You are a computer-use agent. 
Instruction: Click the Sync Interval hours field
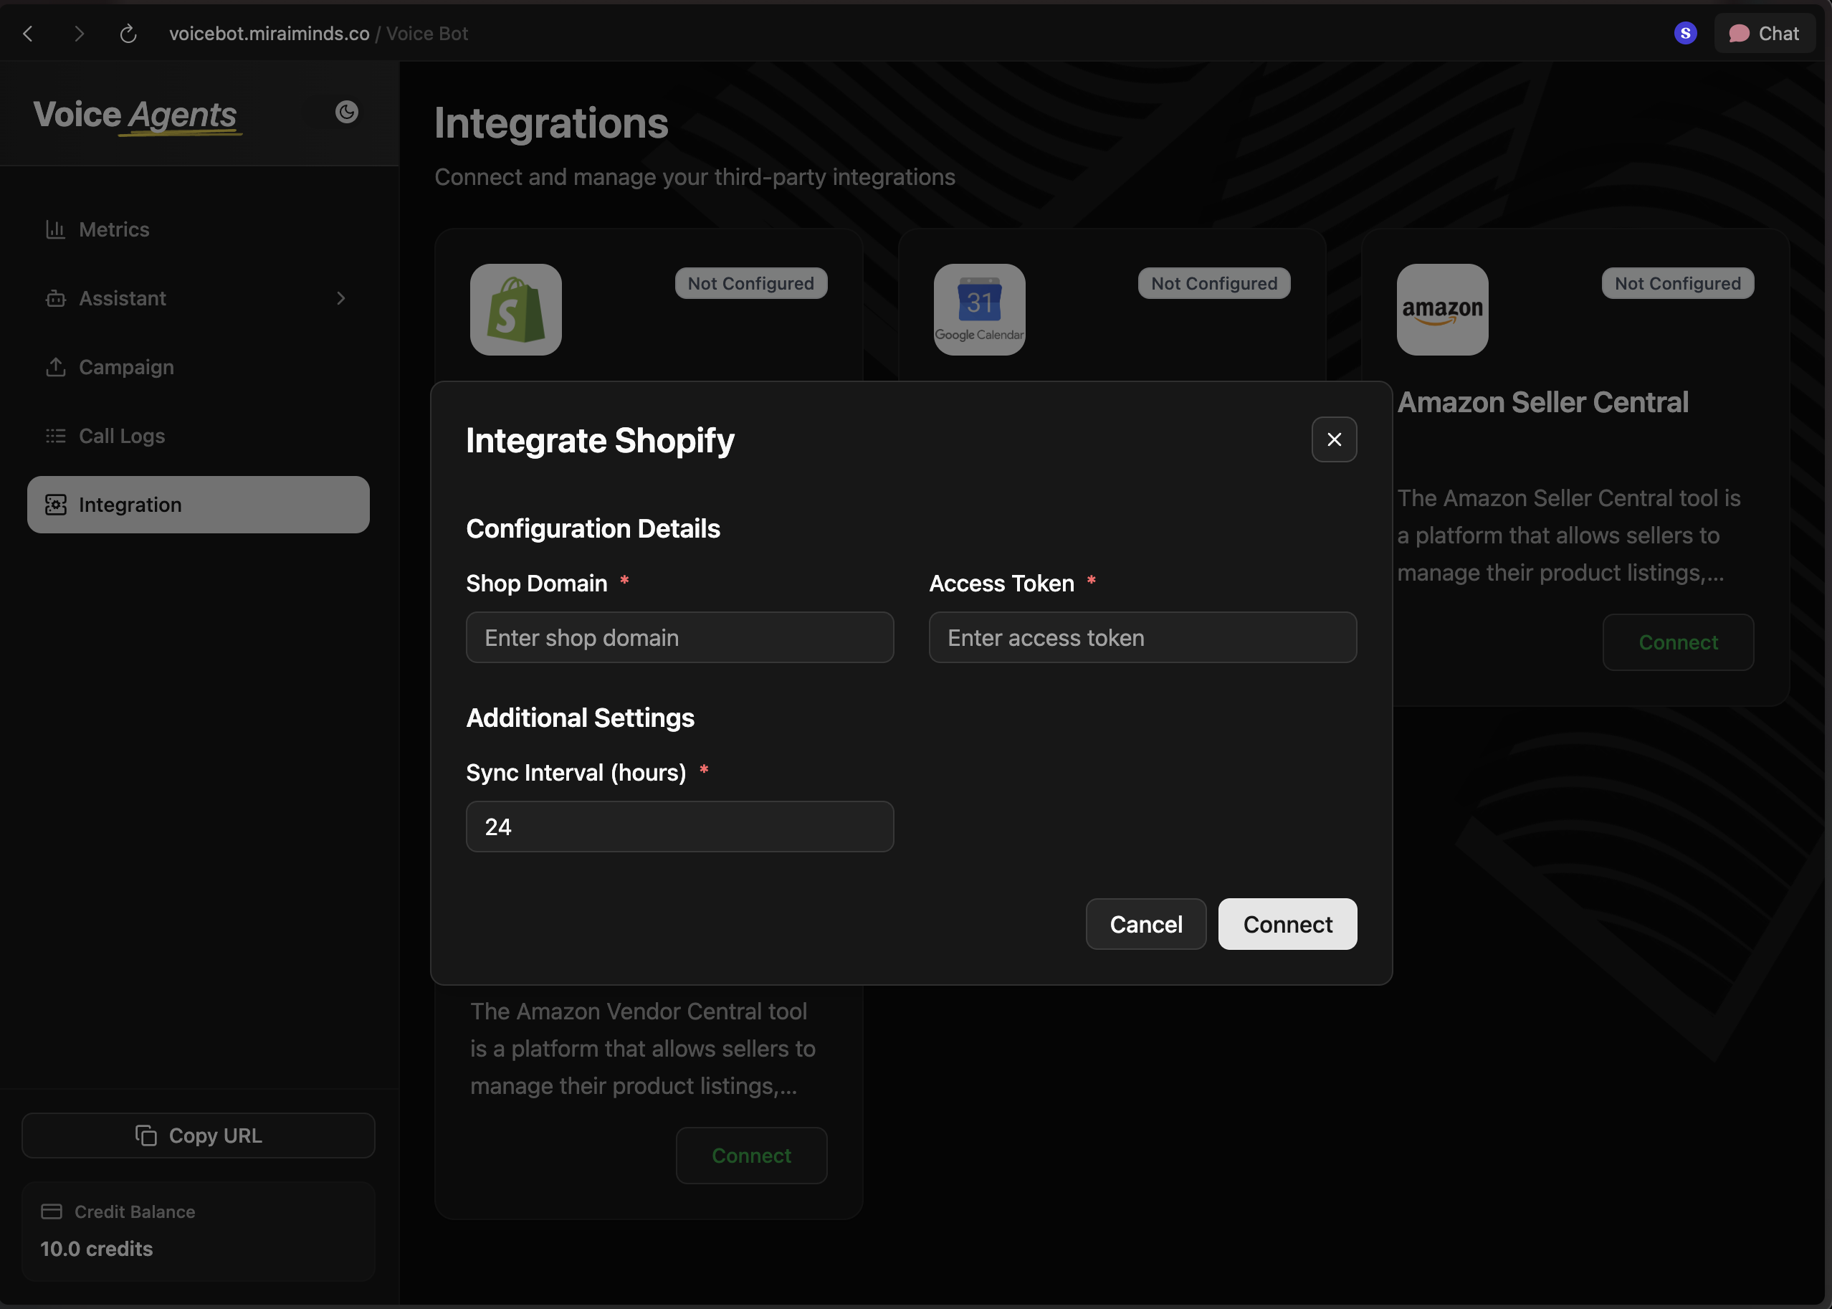coord(679,826)
